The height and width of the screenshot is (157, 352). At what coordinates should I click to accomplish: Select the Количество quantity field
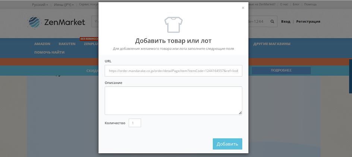pos(135,123)
